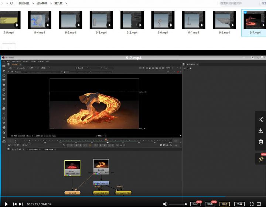This screenshot has width=266, height=207.
Task: Navigate to 坐标特效 breadcrumb folder
Action: tap(42, 3)
